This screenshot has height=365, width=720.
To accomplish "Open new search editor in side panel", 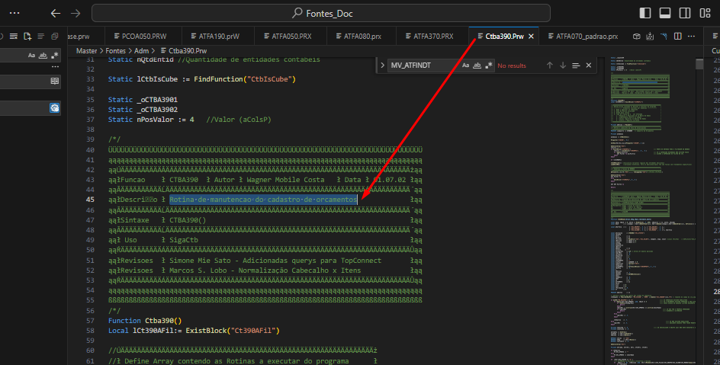I will tap(27, 37).
